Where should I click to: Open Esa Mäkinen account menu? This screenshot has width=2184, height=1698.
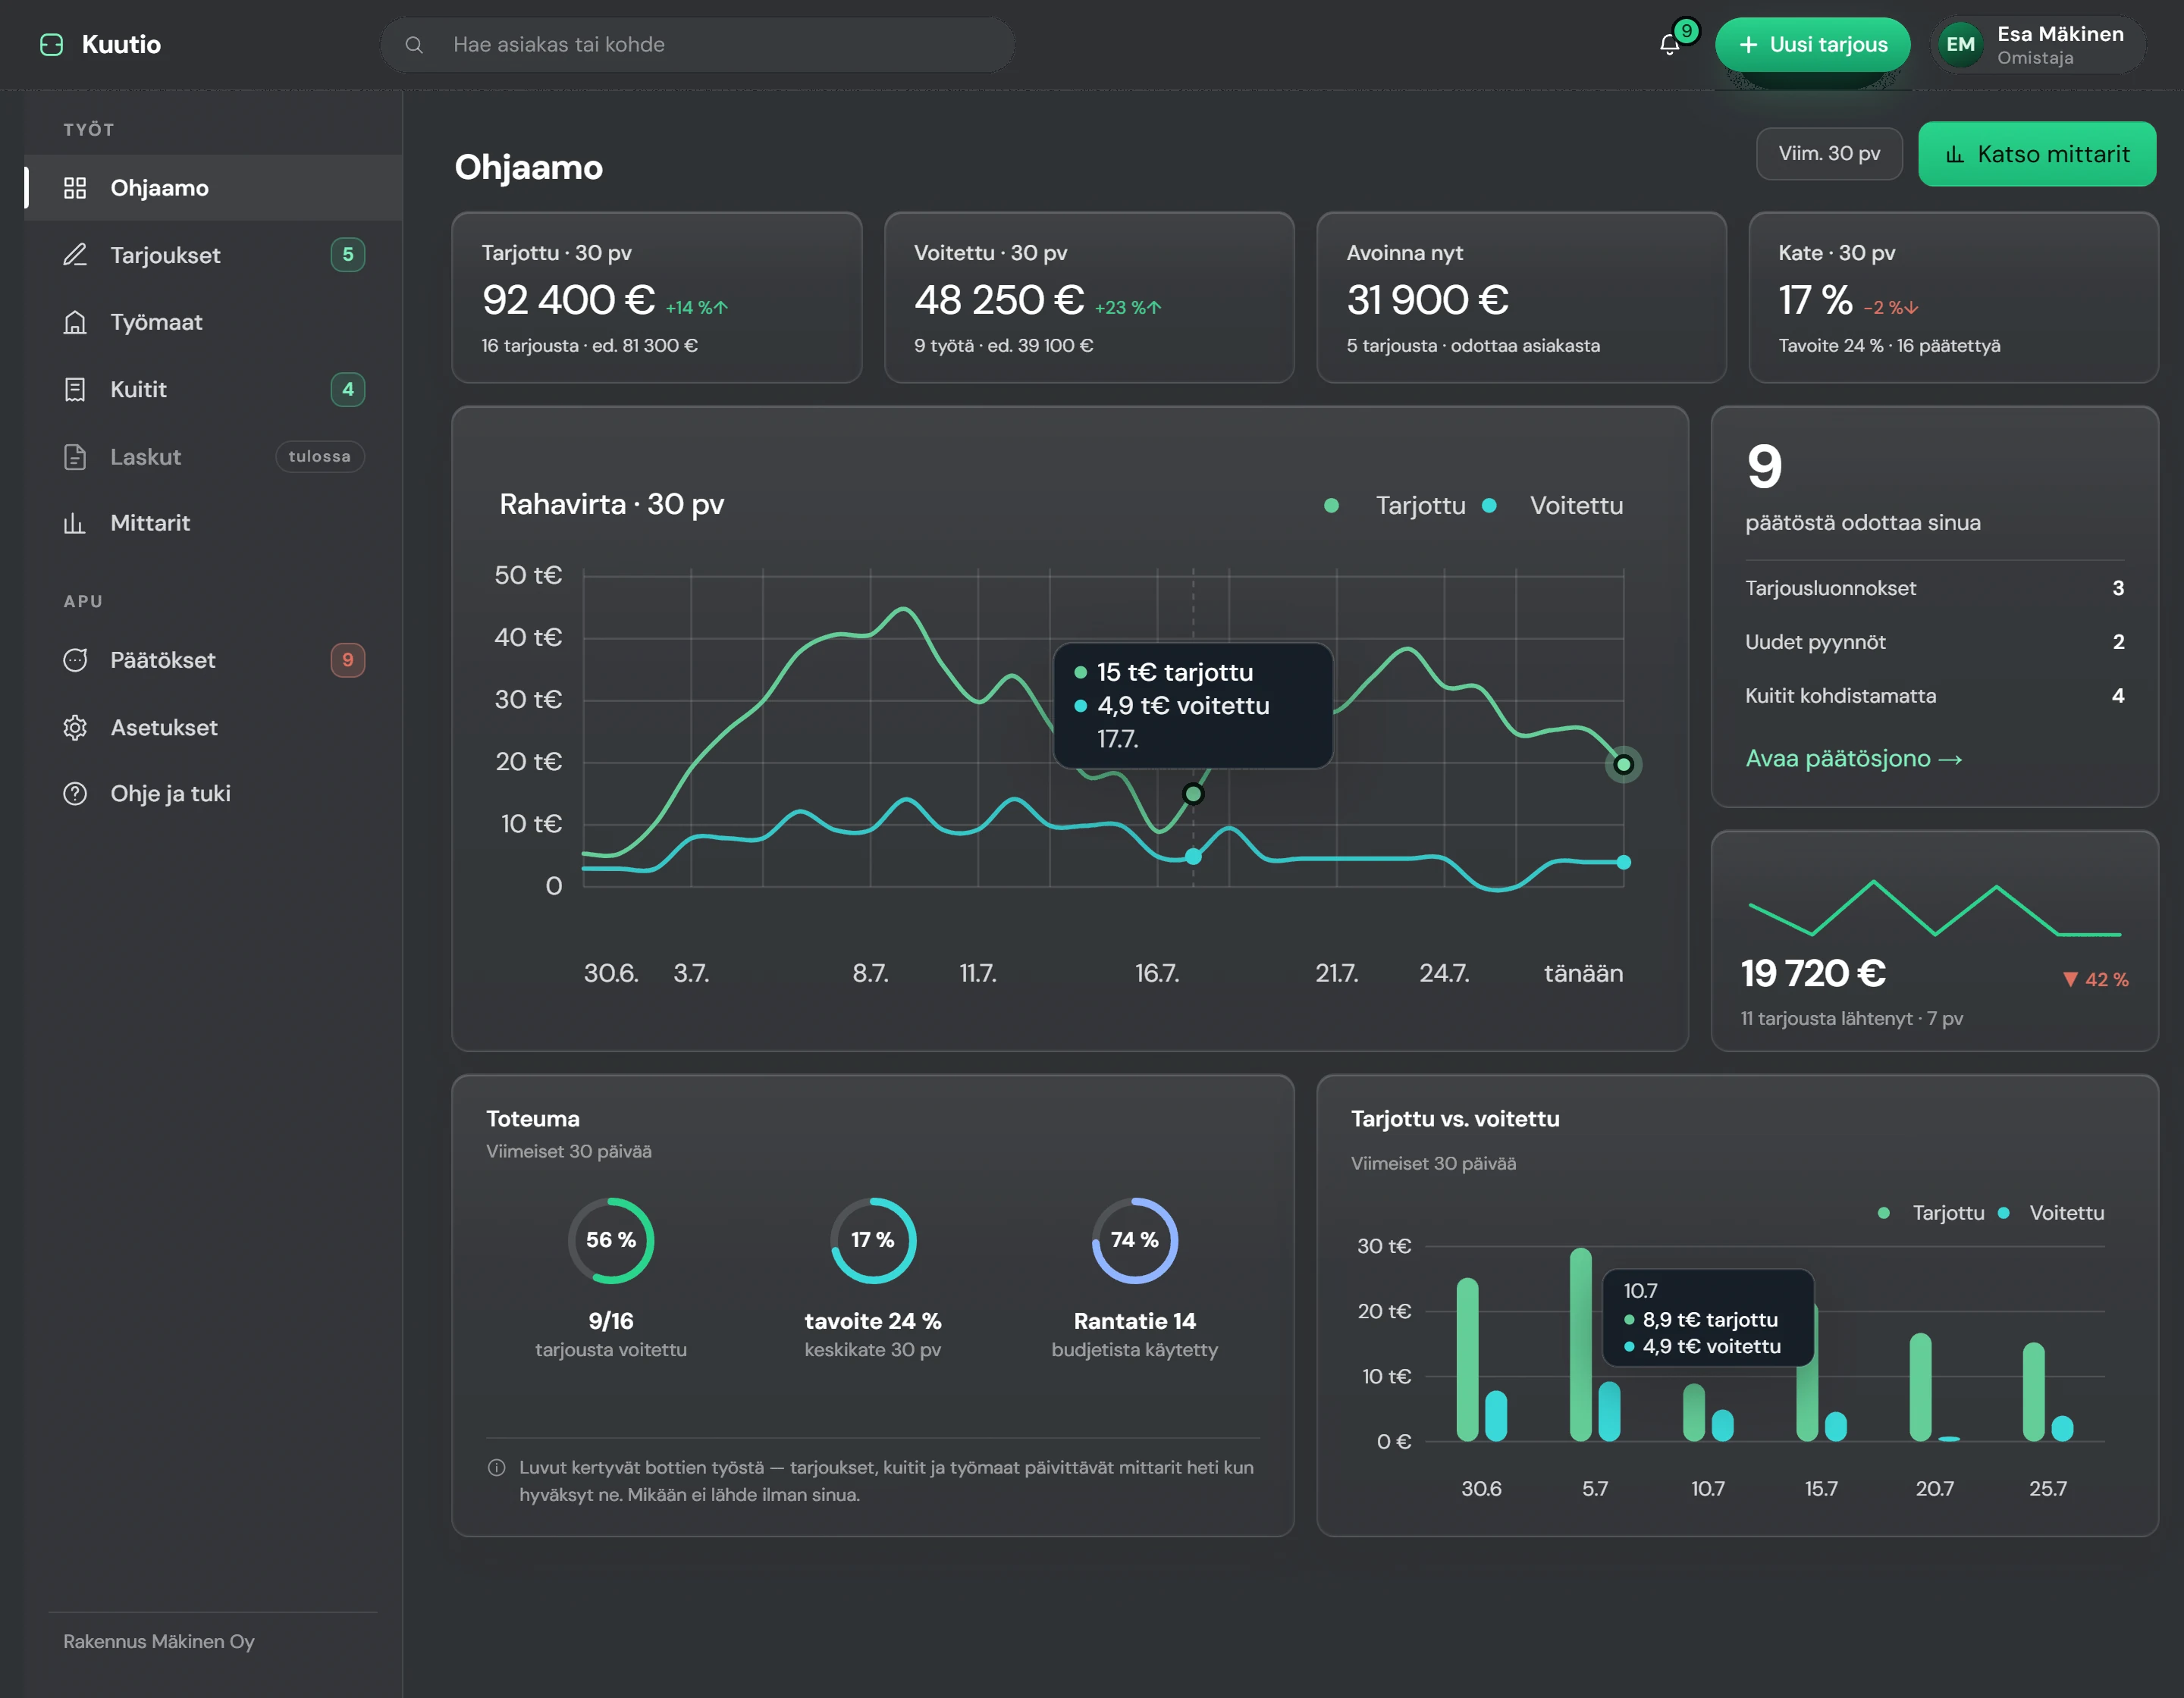click(2038, 45)
